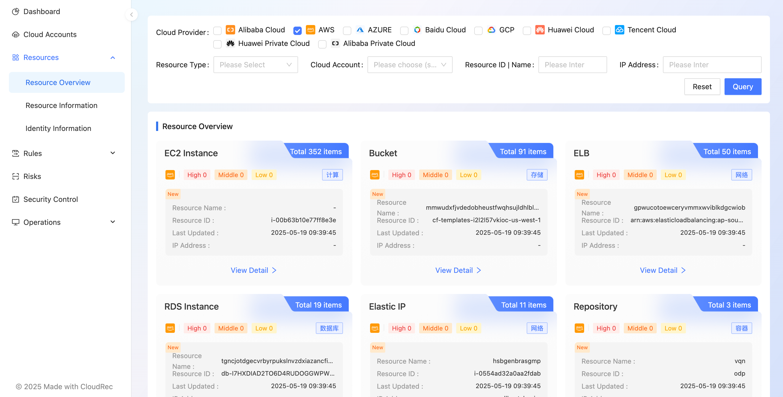
Task: Click the Resources grid icon
Action: [15, 57]
